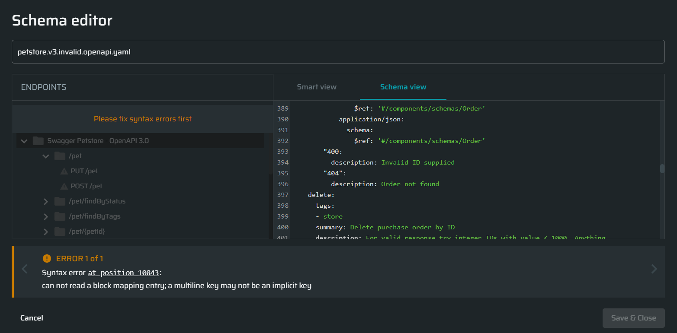
Task: Click the code editor vertical scrollbar thumb
Action: click(x=662, y=168)
